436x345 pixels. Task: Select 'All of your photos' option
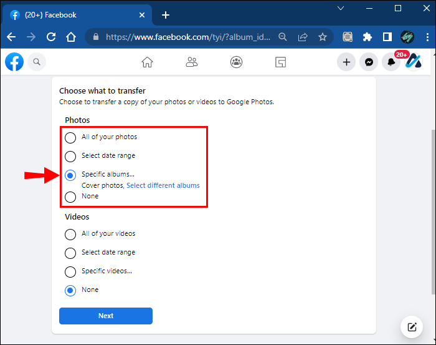pyautogui.click(x=70, y=137)
